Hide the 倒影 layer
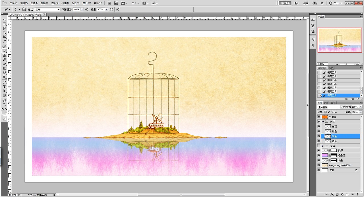This screenshot has width=364, height=197. click(318, 151)
